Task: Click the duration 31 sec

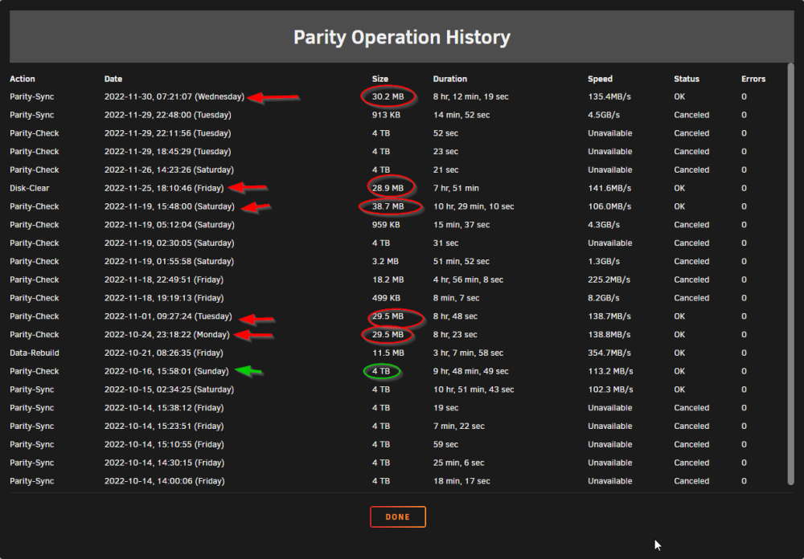Action: click(x=445, y=243)
